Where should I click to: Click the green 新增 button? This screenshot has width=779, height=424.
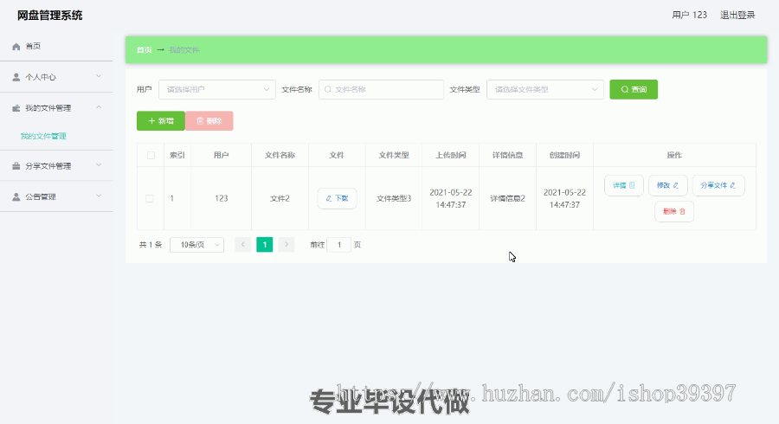160,120
